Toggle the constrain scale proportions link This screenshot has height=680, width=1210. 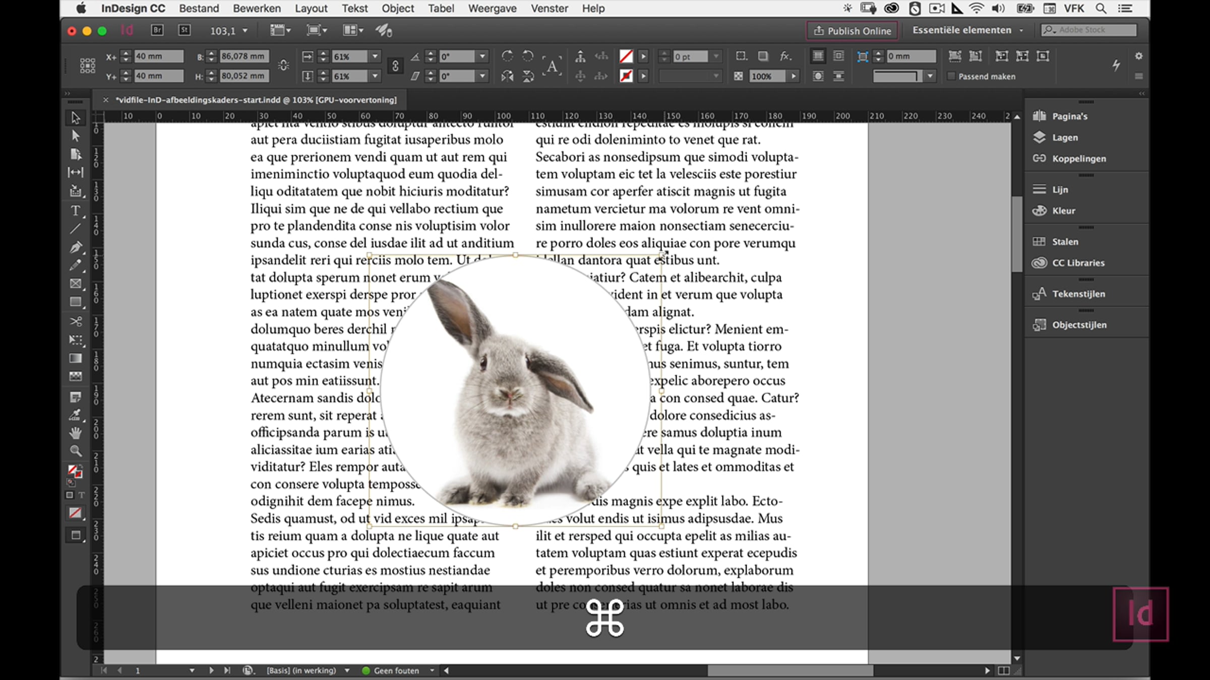[395, 66]
